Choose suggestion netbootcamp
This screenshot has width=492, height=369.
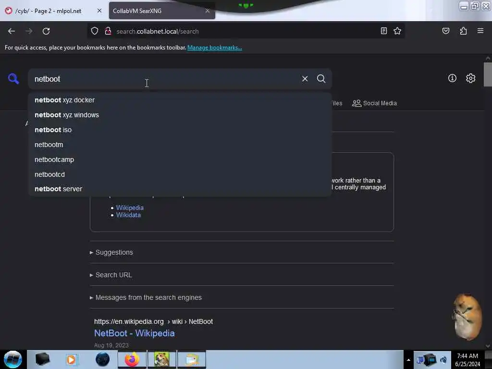coord(180,160)
